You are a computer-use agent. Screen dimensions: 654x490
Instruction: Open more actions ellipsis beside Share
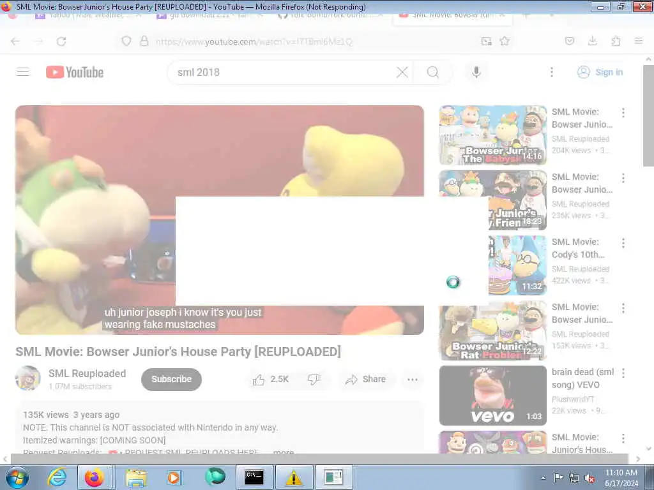(x=413, y=380)
